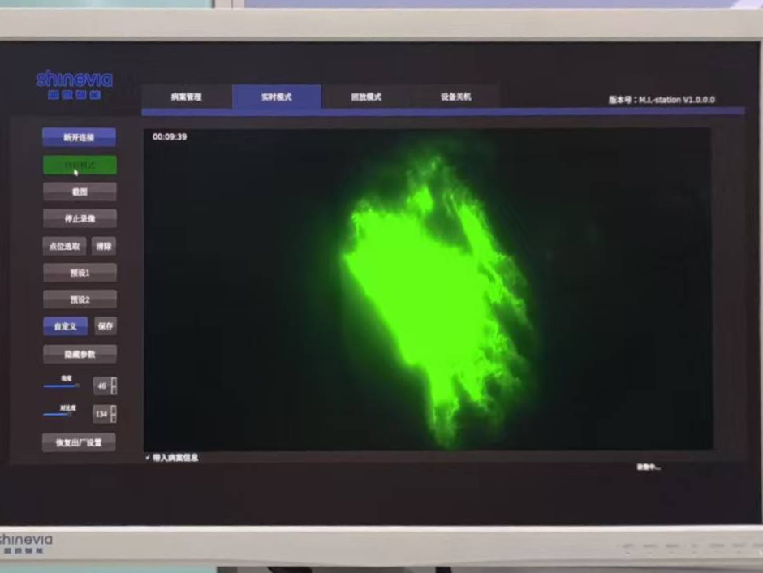Click the contrast value spinner showing 134
The height and width of the screenshot is (573, 763).
click(x=101, y=414)
